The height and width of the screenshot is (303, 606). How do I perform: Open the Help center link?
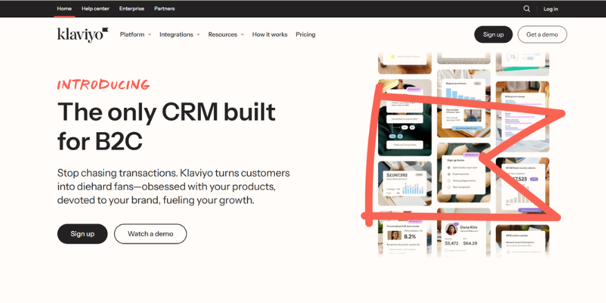96,9
